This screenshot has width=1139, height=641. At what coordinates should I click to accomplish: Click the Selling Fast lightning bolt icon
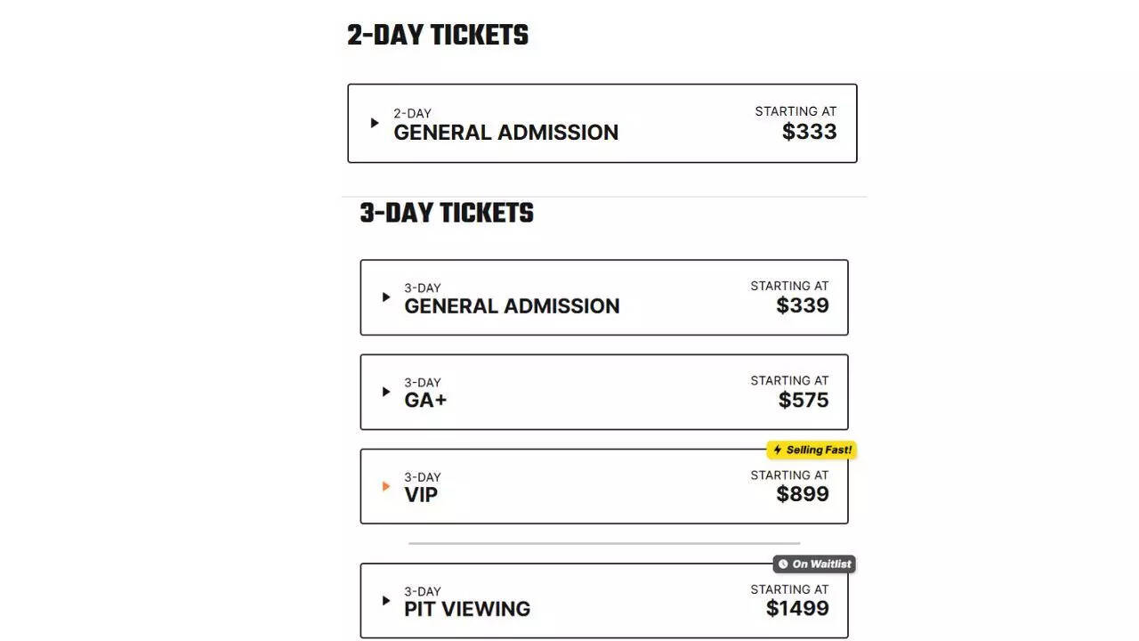[777, 450]
